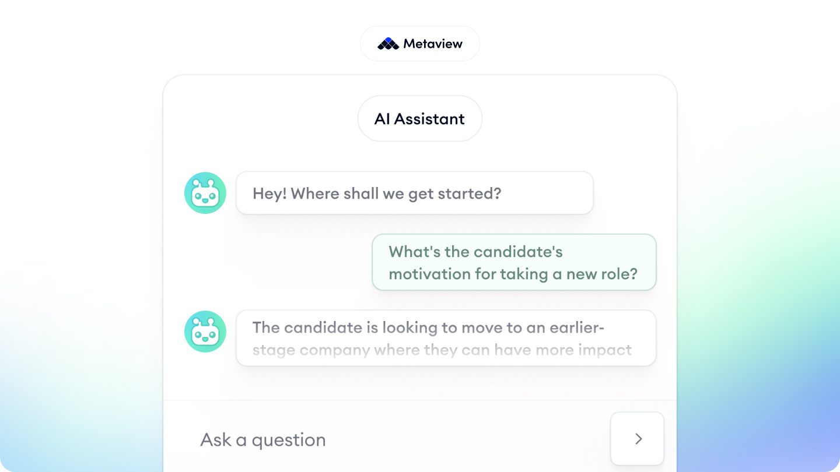The width and height of the screenshot is (840, 472).
Task: Click "motivation for taking a new role?" line
Action: pyautogui.click(x=513, y=273)
